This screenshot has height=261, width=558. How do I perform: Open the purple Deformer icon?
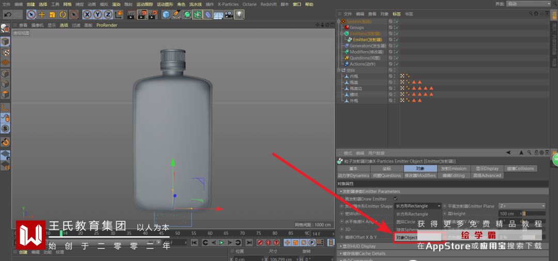(208, 14)
